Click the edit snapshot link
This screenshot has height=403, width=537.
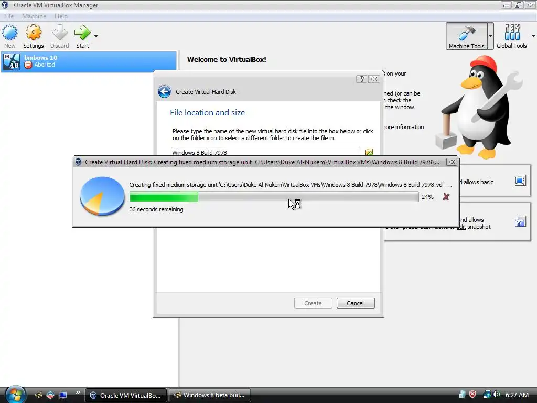click(461, 227)
